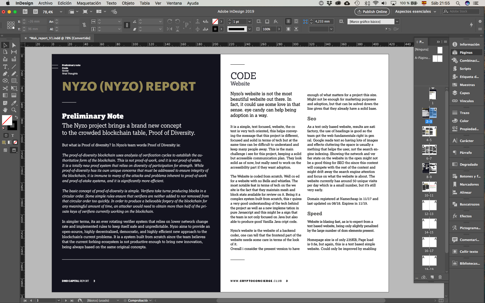Open the Maquetación menu
The width and height of the screenshot is (485, 303).
click(x=89, y=3)
